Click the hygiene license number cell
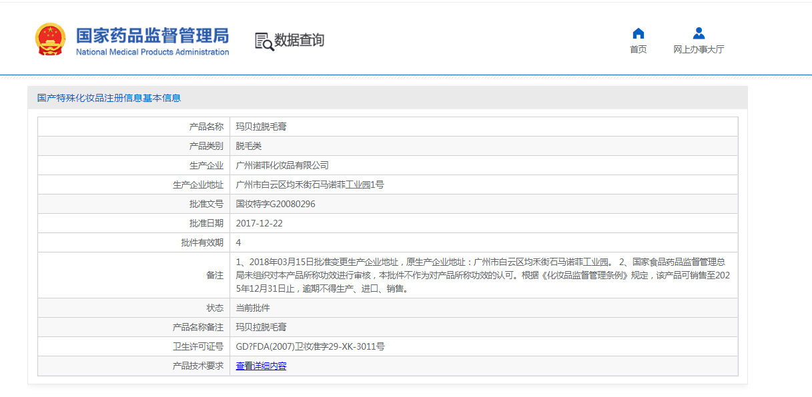The height and width of the screenshot is (397, 812). tap(484, 346)
